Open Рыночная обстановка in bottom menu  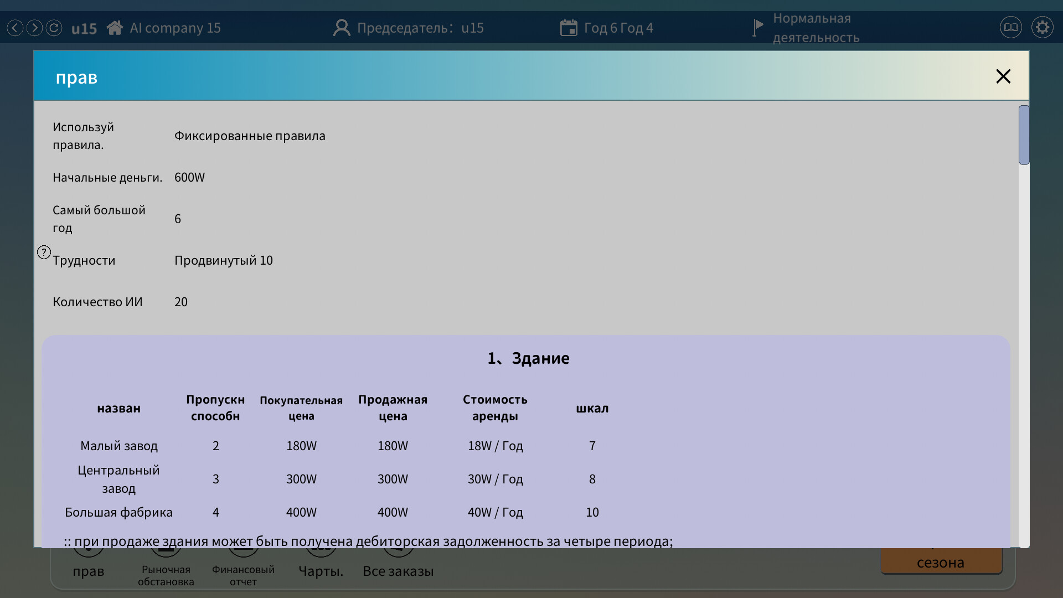[166, 575]
